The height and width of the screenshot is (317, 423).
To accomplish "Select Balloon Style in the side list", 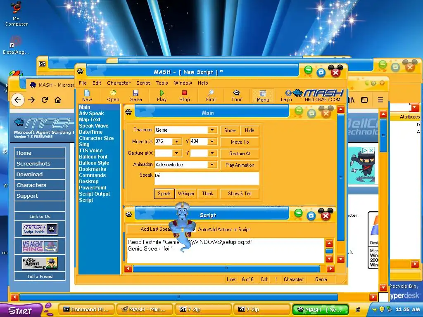I will tap(94, 163).
